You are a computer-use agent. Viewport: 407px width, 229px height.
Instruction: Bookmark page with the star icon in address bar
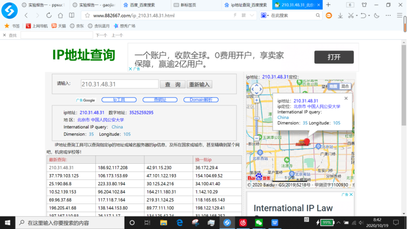(87, 16)
